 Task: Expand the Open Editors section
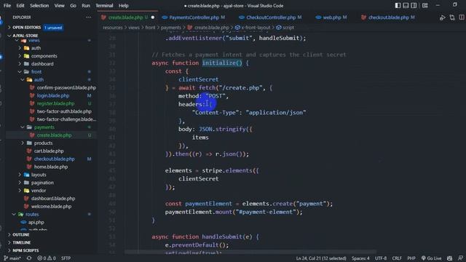[26, 28]
